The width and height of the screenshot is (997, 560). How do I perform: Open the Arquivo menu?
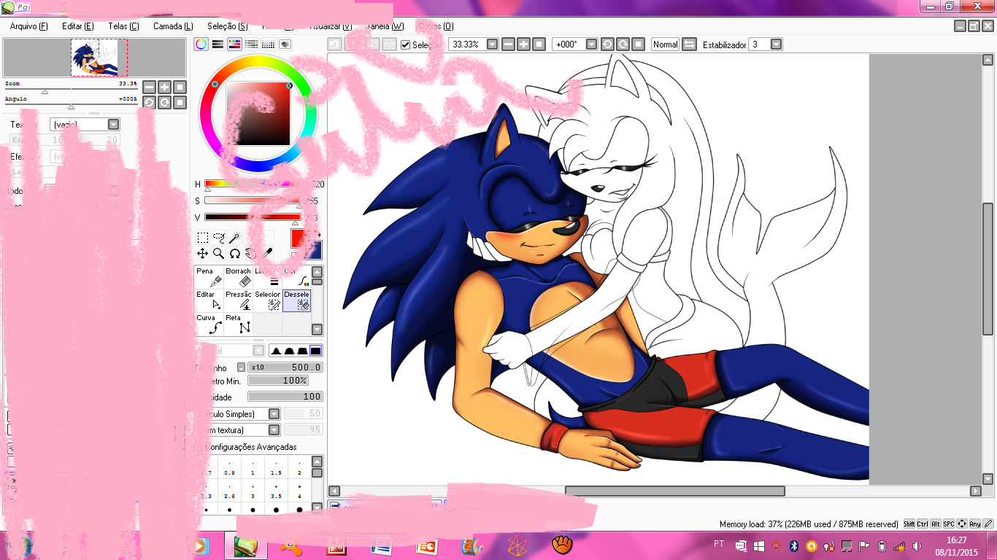28,26
